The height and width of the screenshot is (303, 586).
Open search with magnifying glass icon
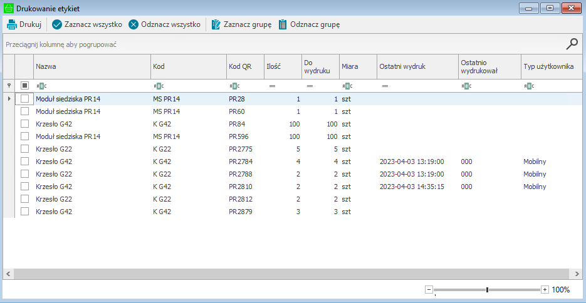click(x=572, y=44)
